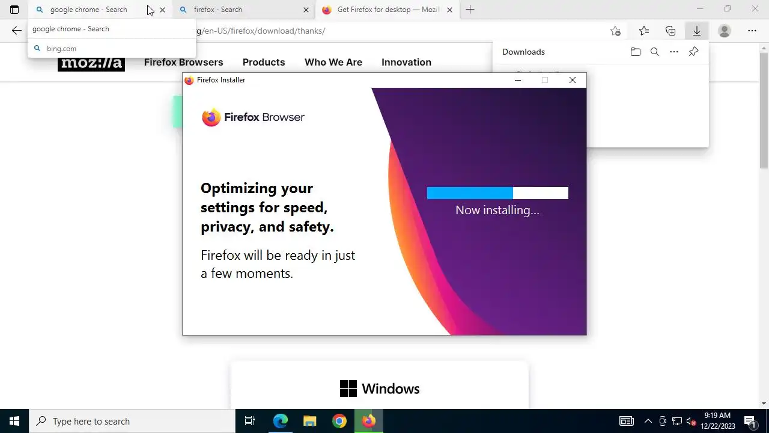The height and width of the screenshot is (433, 769).
Task: Expand the hidden system tray icons
Action: 648,421
